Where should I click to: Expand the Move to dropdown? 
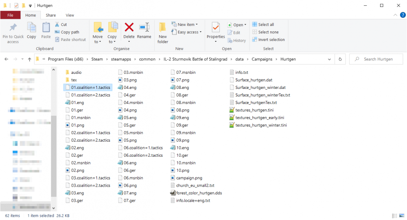[98, 41]
